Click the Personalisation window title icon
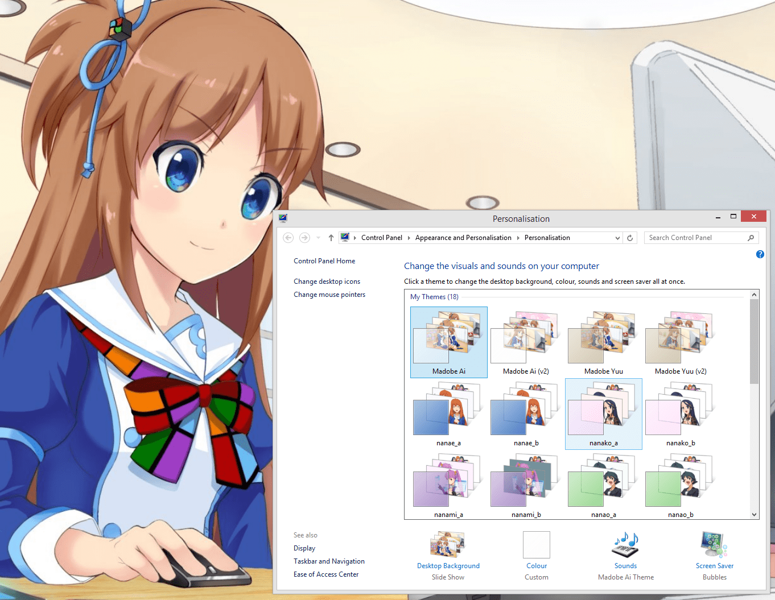The height and width of the screenshot is (600, 775). pyautogui.click(x=283, y=218)
